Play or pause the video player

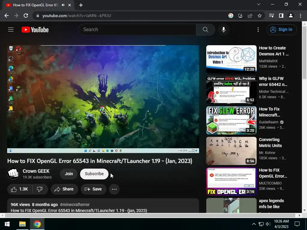click(103, 99)
